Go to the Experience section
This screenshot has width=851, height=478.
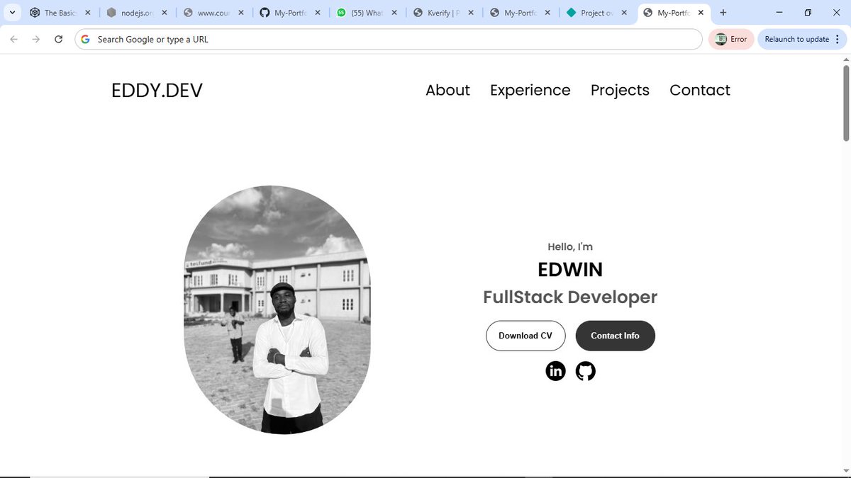pos(530,90)
